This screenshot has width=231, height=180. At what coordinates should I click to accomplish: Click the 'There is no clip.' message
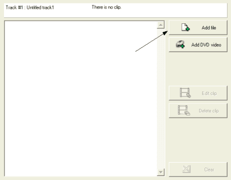(107, 7)
